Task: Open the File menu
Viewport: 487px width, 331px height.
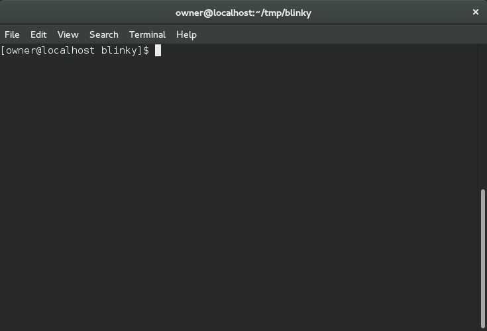Action: pos(12,34)
